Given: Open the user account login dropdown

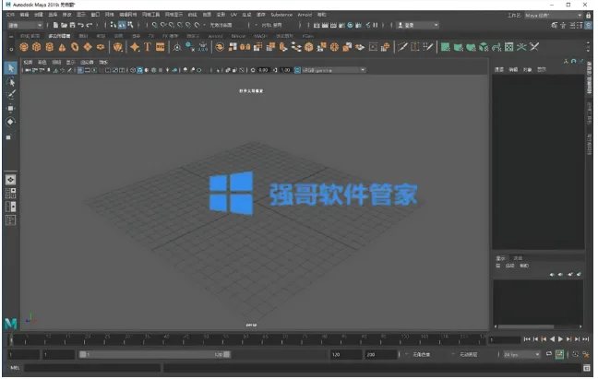Looking at the screenshot, I should 418,25.
